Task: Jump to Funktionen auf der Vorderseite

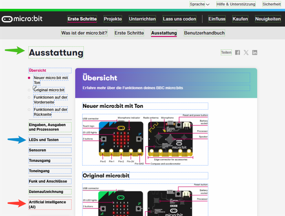Action: pos(50,100)
